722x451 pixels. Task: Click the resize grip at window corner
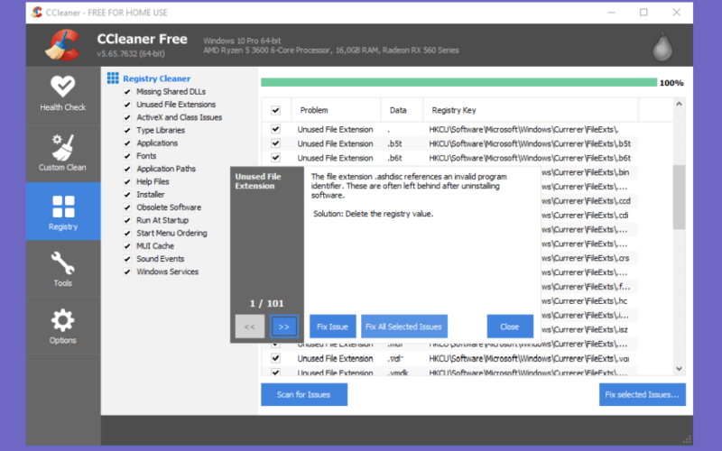click(x=687, y=440)
